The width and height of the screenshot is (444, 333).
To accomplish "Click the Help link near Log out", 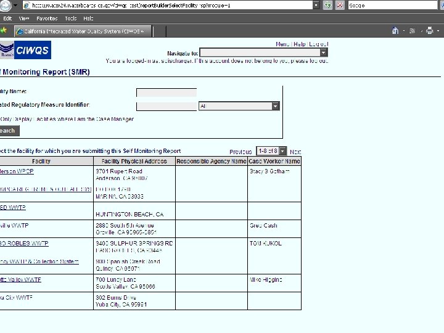I will click(x=299, y=44).
